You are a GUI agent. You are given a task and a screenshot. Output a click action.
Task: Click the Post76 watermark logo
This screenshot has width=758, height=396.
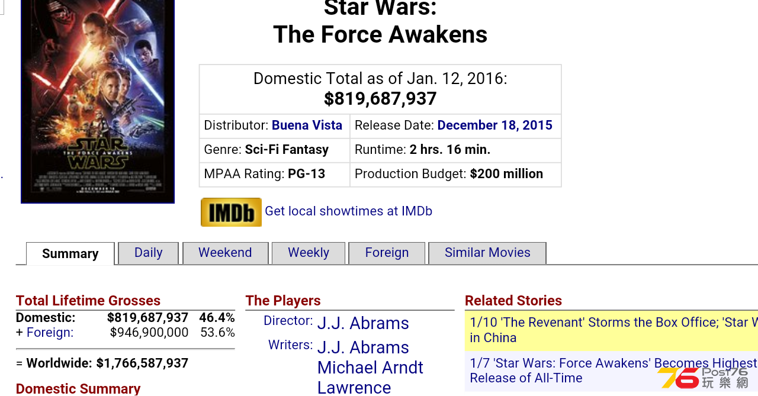pyautogui.click(x=704, y=378)
